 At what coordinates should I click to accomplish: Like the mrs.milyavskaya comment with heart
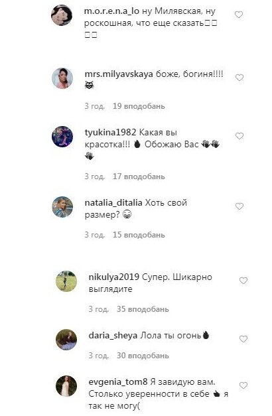(239, 78)
